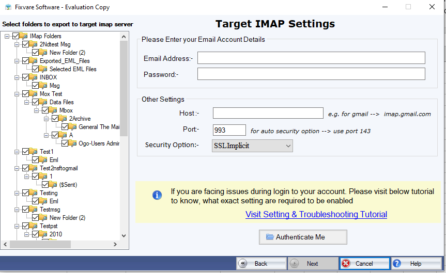Click the folder icon beside INBOX
The height and width of the screenshot is (273, 446).
pyautogui.click(x=34, y=77)
